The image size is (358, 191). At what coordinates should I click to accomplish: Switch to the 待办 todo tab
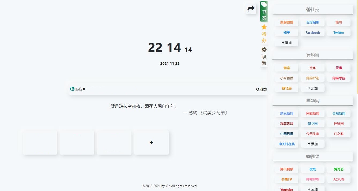[264, 34]
